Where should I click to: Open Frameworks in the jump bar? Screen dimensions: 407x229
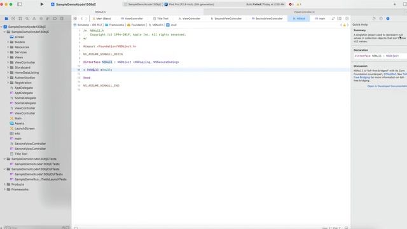coord(114,25)
